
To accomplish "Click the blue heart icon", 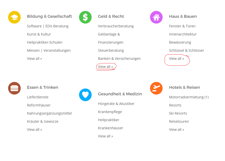I will tap(85, 95).
